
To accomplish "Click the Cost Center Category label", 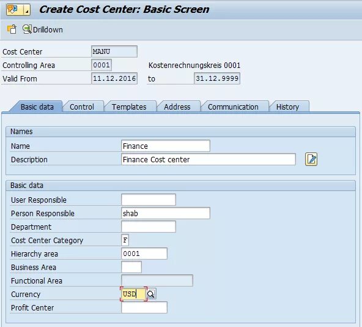I will coord(47,241).
